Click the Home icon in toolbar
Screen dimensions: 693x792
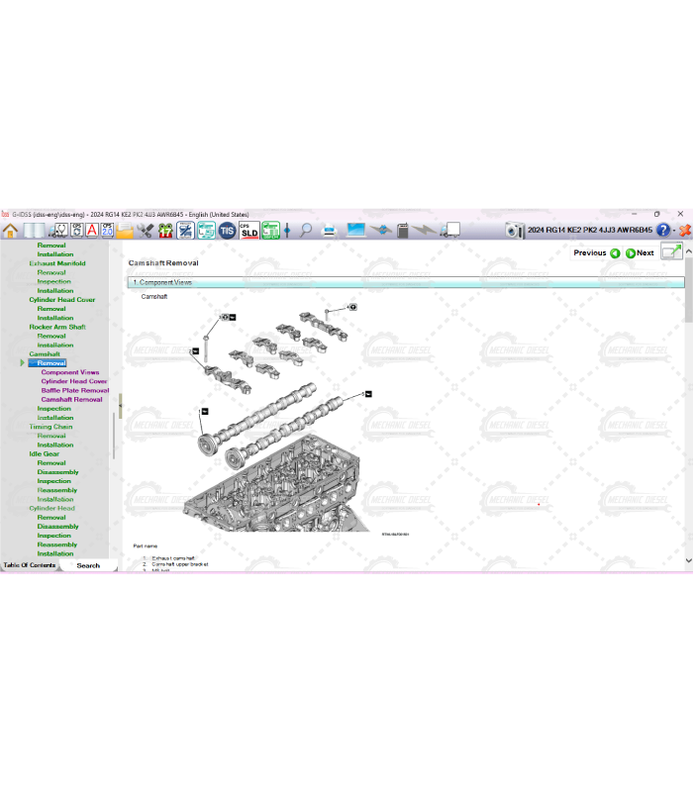pos(11,231)
